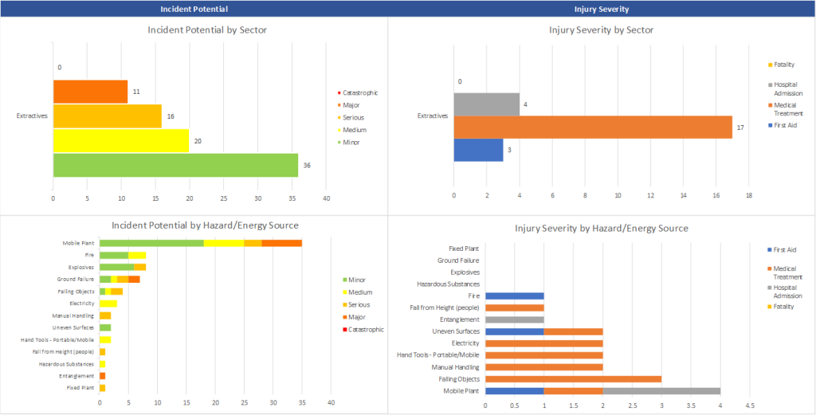The image size is (816, 415).
Task: Click Fatality legend entry in sector severity chart
Action: click(x=781, y=65)
